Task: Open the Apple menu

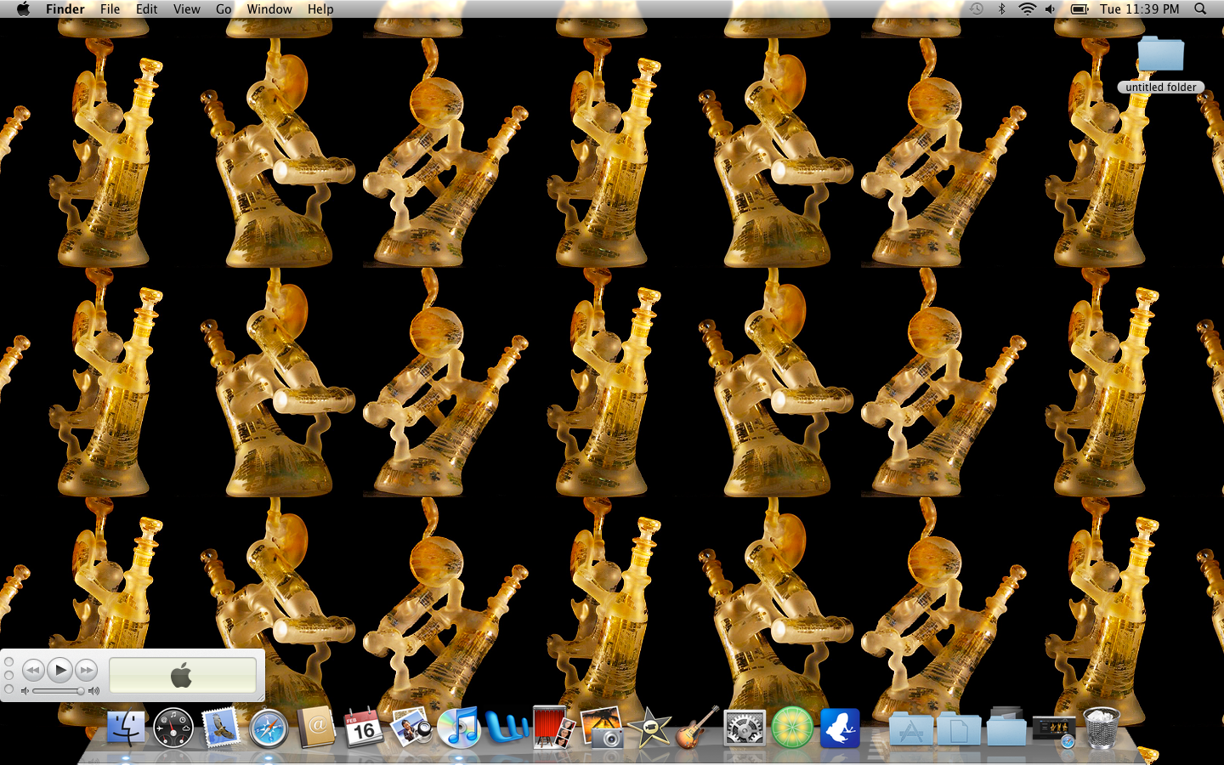Action: point(23,8)
